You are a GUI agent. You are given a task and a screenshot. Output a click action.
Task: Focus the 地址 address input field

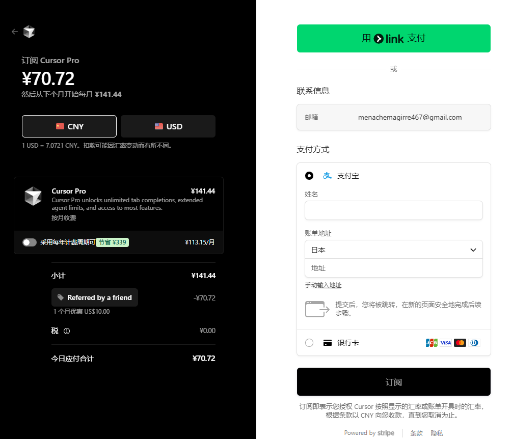(393, 268)
